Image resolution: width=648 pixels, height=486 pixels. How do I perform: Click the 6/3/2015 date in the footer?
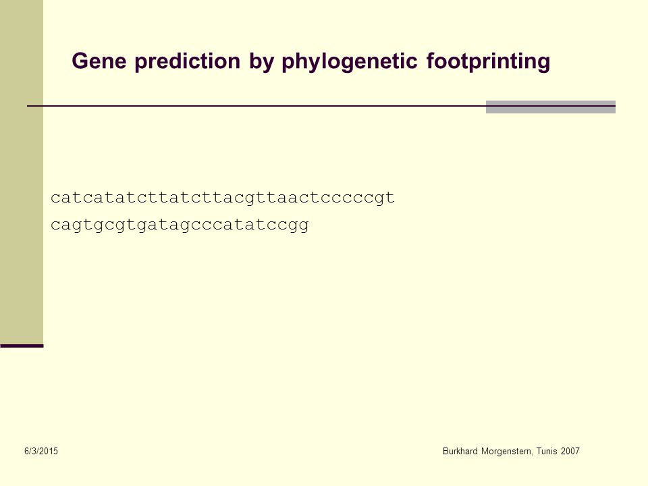tap(41, 451)
